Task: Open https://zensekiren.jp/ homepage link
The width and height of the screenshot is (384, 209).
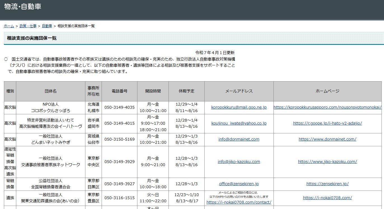Action: click(327, 184)
